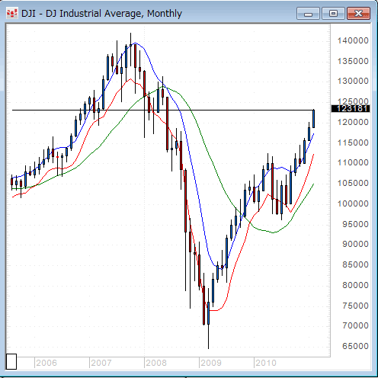Click the 110000 price axis label
Screen dimensions: 378x378
click(x=353, y=162)
